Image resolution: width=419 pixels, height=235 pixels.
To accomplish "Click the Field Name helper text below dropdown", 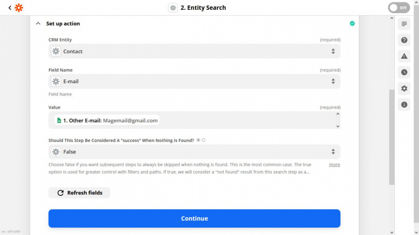I will click(60, 94).
